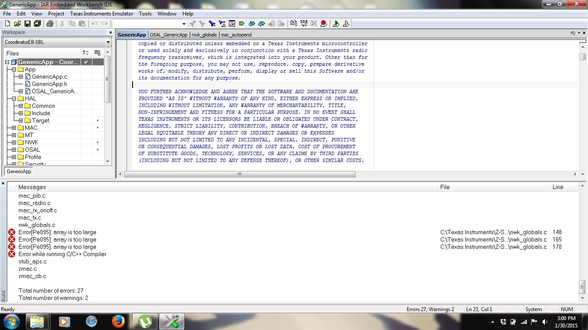
Task: Switch to the nwk_globals editor tab
Action: click(204, 35)
